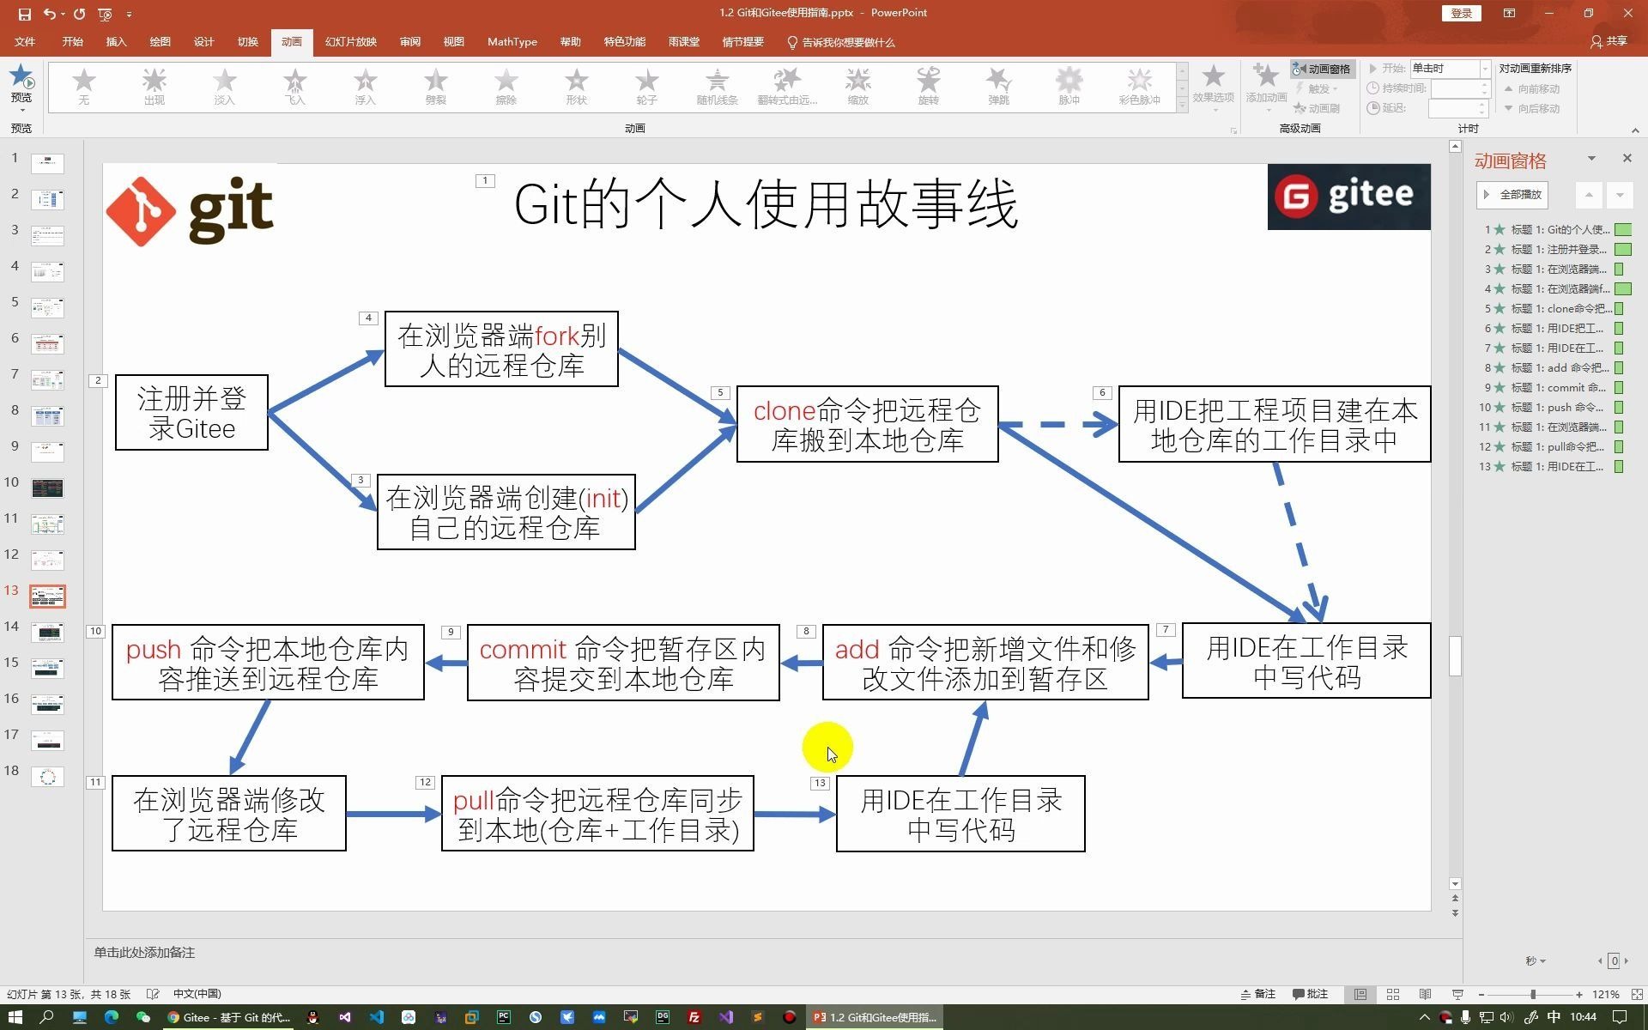
Task: Apply the 轮子 (Wheel) animation effect
Action: [x=646, y=86]
